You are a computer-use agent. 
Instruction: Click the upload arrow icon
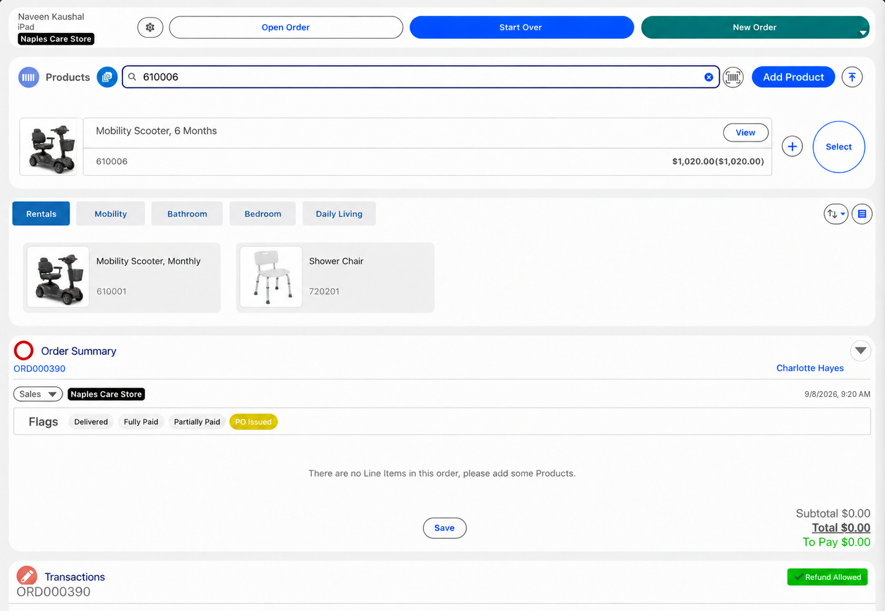852,77
